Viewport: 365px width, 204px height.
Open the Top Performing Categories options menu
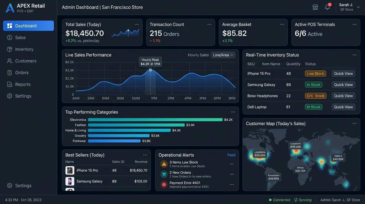point(233,112)
